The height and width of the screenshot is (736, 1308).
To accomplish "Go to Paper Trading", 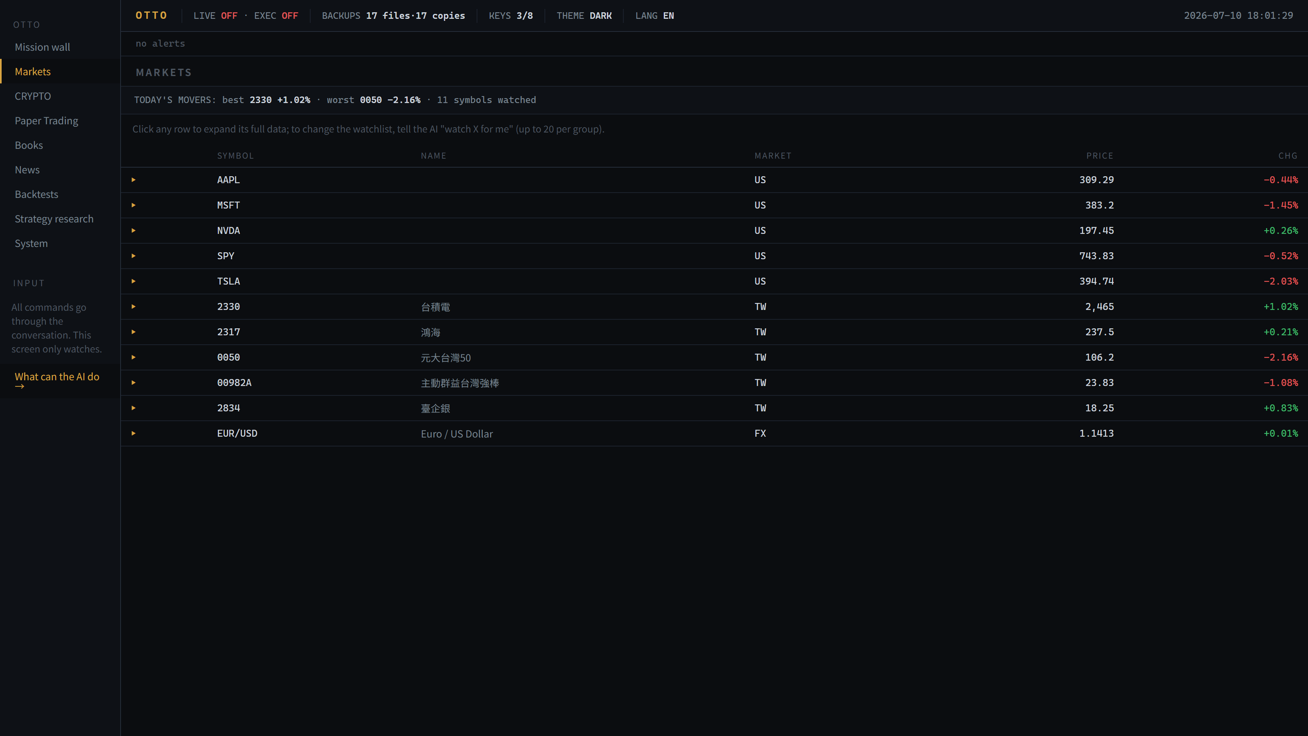I will coord(60,121).
